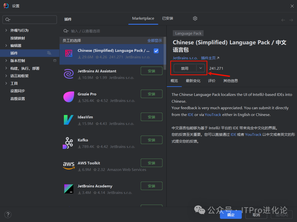Screen dimensions: 297x222
Task: Go back with the left arrow
Action: [x=283, y=20]
